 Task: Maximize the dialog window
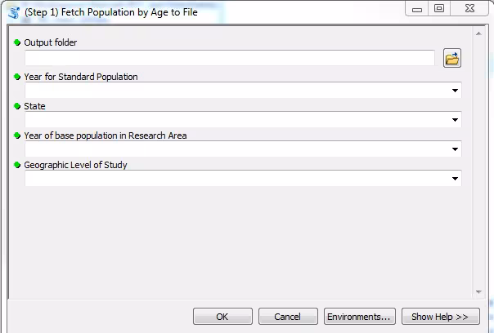point(439,8)
